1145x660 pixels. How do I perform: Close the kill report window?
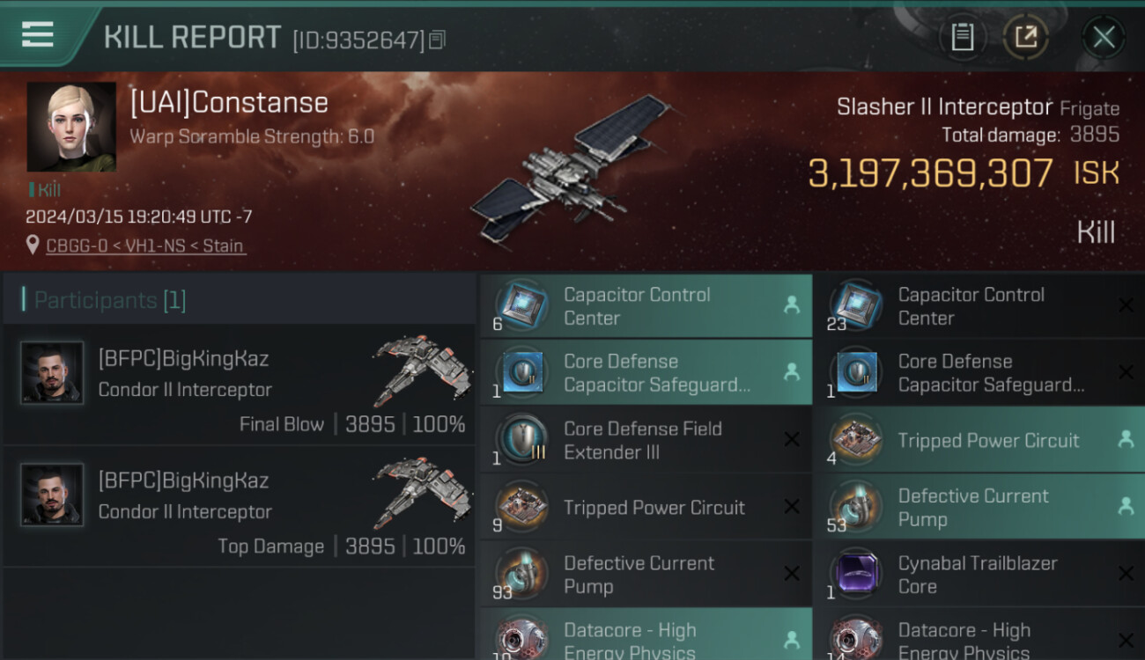(1104, 37)
